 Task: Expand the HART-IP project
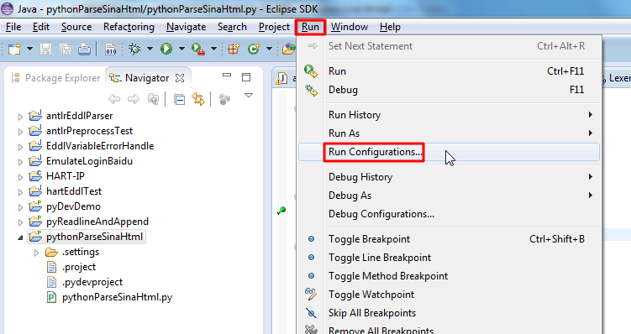click(20, 177)
